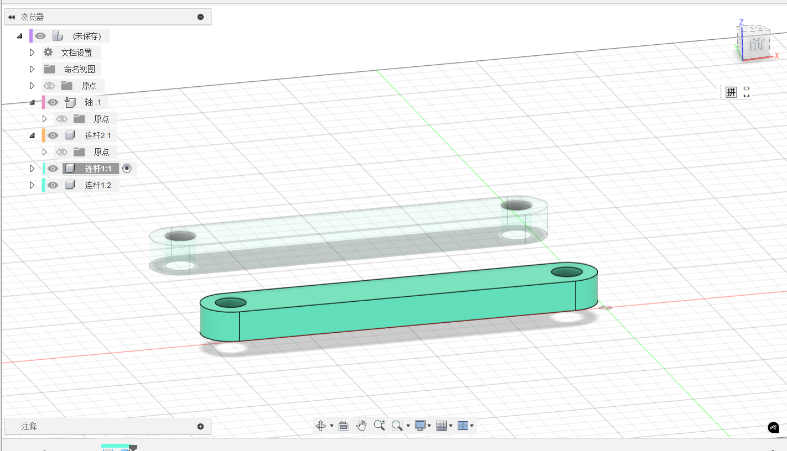Image resolution: width=787 pixels, height=451 pixels.
Task: Collapse the 连杆2:1 component node
Action: pos(32,135)
